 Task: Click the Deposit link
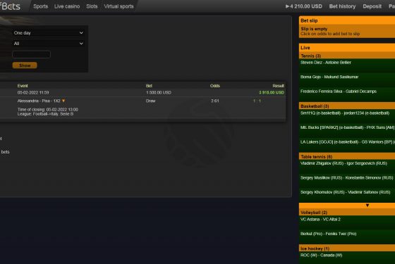tap(372, 6)
